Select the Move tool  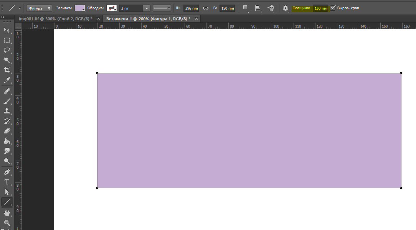(7, 30)
